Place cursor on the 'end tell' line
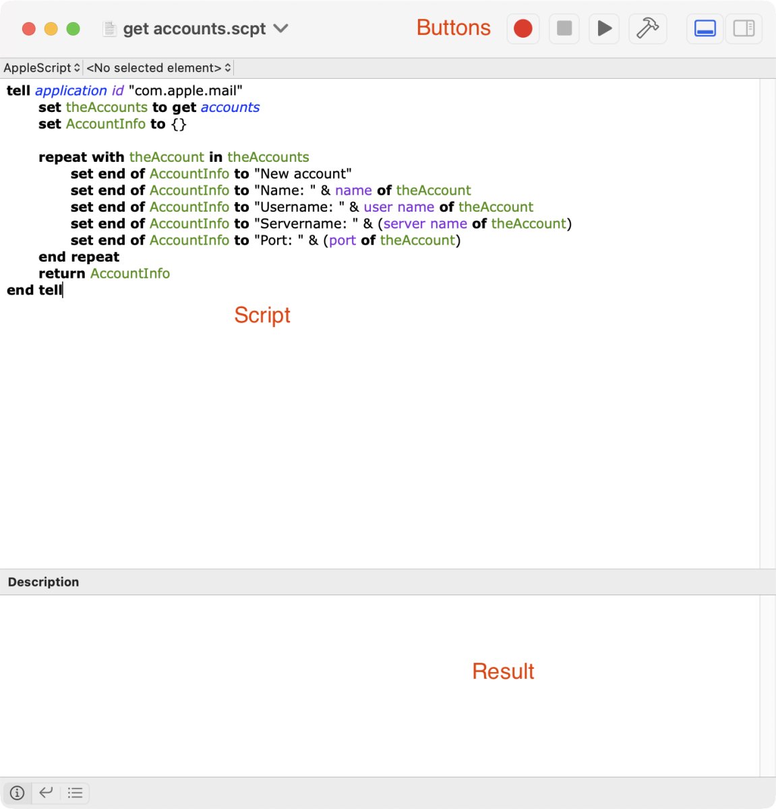This screenshot has height=809, width=776. (x=34, y=290)
